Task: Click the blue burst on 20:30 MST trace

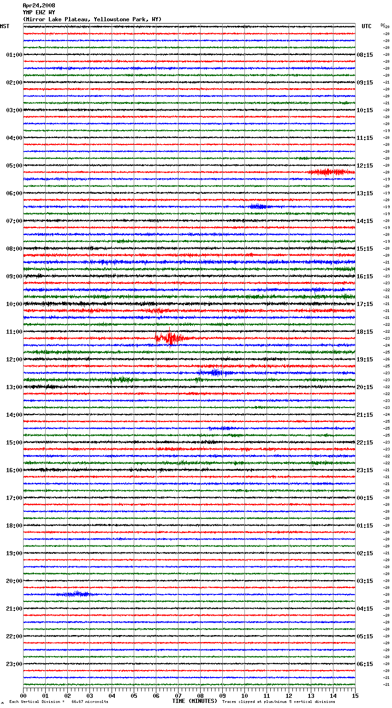Action: pyautogui.click(x=76, y=594)
